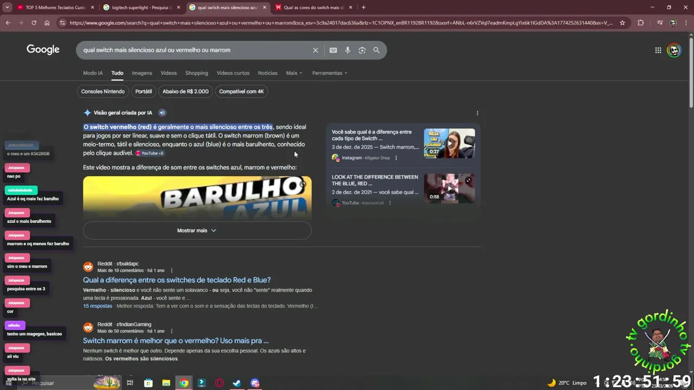Open the on-screen keyboard input tool icon
Image resolution: width=694 pixels, height=390 pixels.
tap(333, 50)
